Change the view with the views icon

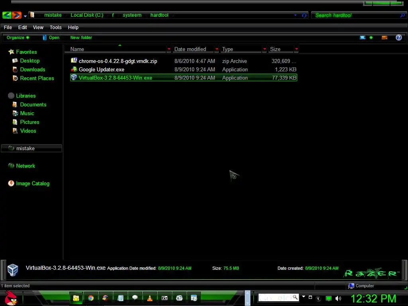click(363, 37)
